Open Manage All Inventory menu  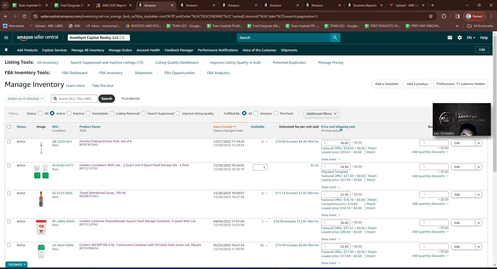(88, 50)
